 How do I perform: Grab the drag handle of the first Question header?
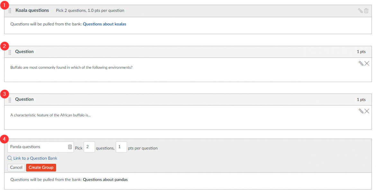(x=9, y=52)
